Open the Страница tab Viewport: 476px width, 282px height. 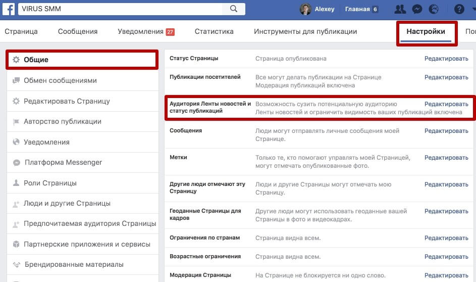pos(21,31)
